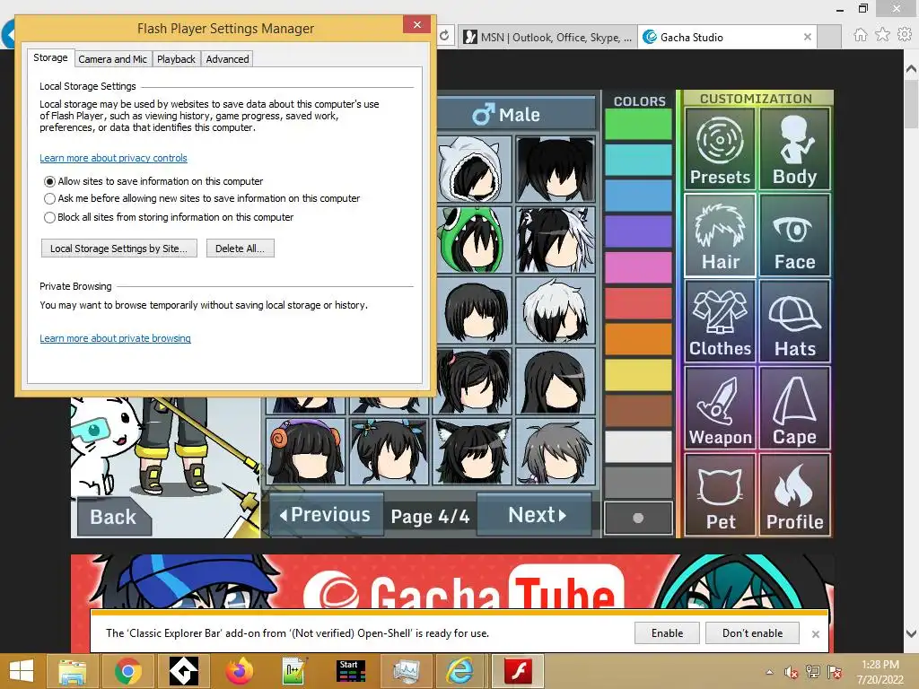The width and height of the screenshot is (919, 689).
Task: Switch to the MSN browser tab
Action: (x=548, y=37)
